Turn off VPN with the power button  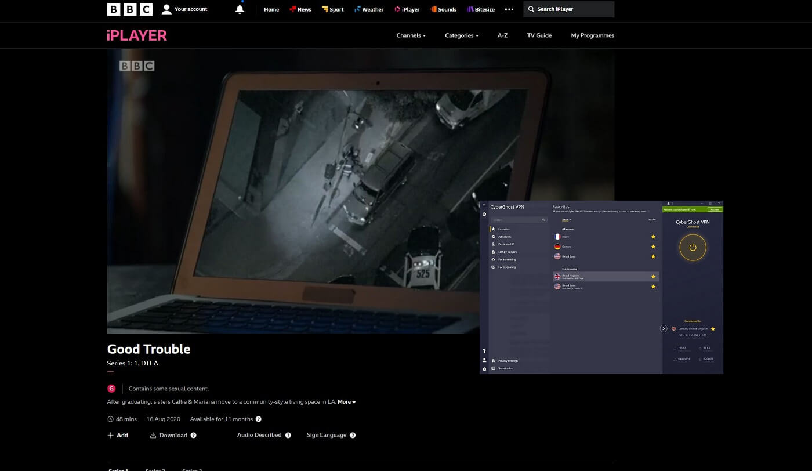(693, 248)
